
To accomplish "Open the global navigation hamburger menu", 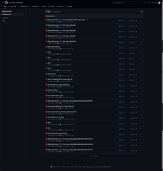I will [3, 2].
